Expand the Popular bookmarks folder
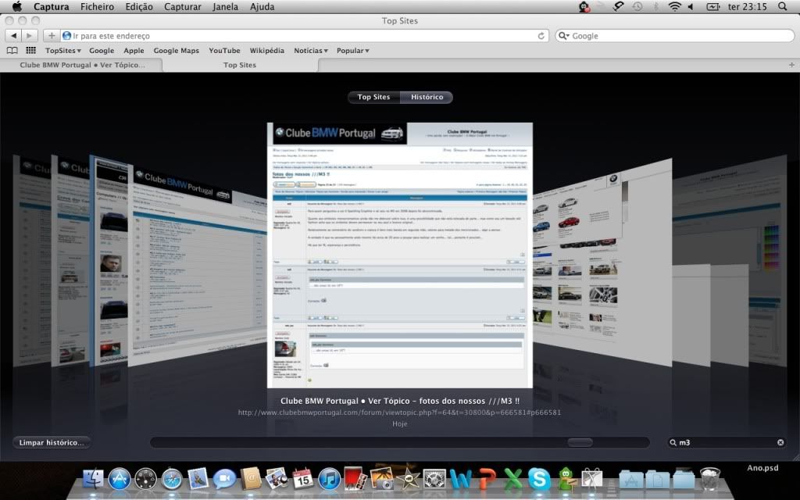800x500 pixels. click(x=352, y=51)
